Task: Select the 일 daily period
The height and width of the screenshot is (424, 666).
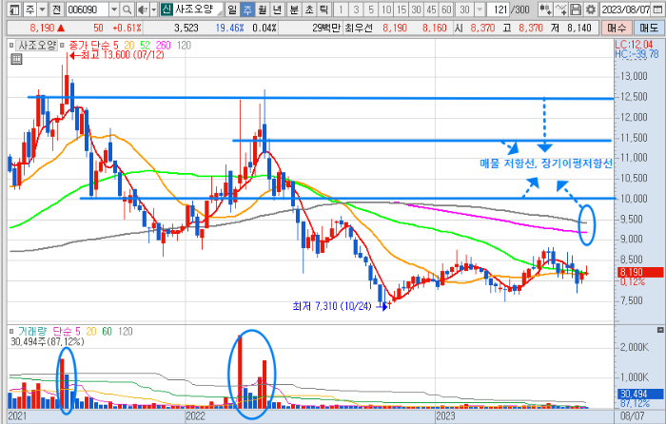Action: 232,10
